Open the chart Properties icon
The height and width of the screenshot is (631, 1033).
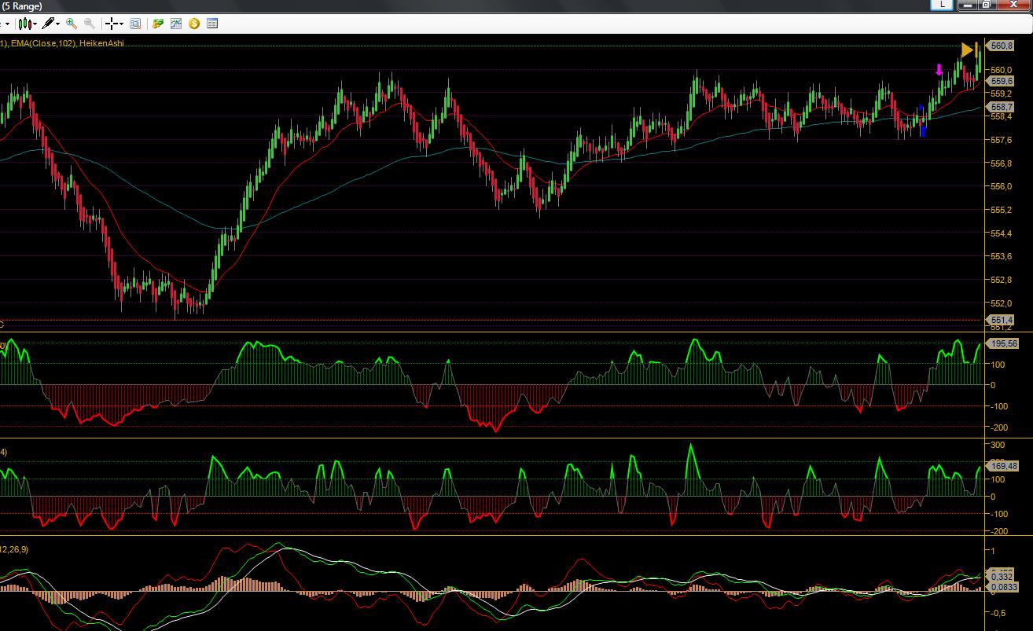[212, 24]
